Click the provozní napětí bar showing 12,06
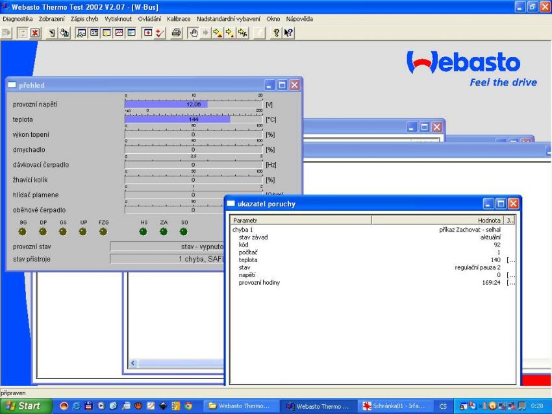Screen dimensions: 552x414 click(194, 104)
